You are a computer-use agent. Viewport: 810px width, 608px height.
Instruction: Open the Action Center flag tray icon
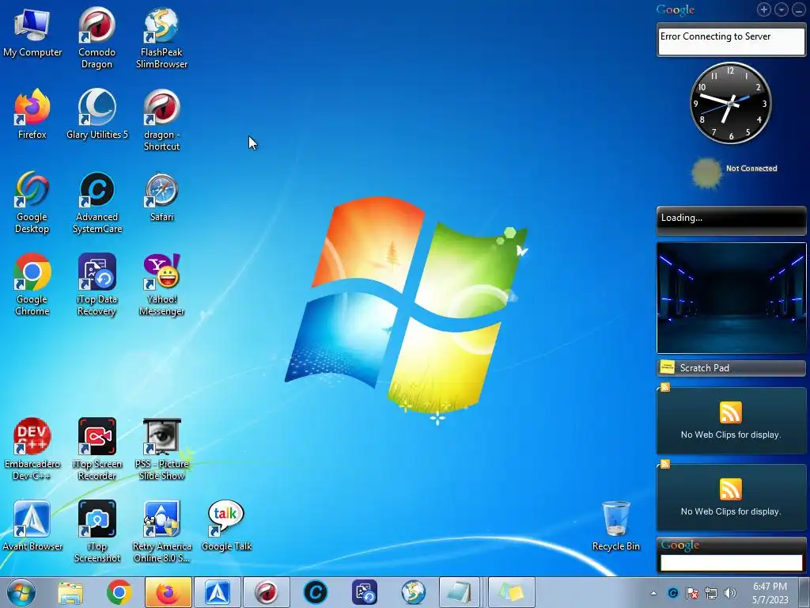pyautogui.click(x=692, y=593)
